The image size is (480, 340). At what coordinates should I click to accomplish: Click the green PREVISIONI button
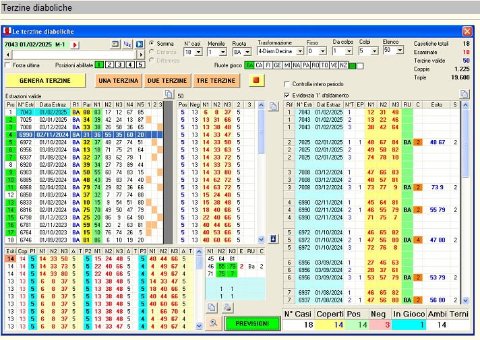tap(251, 323)
